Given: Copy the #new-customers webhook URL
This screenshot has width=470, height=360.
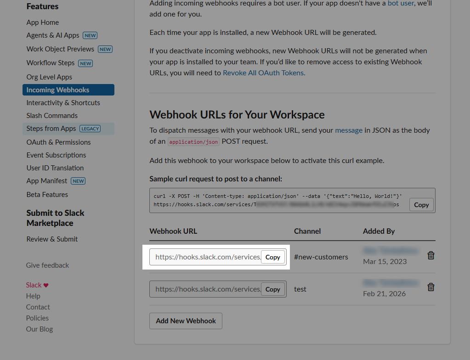Looking at the screenshot, I should (x=272, y=257).
